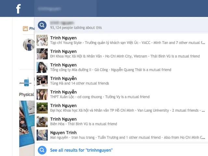Open avatar of Trinh Nguyen from Gò Công
This screenshot has width=208, height=156.
[x=42, y=67]
